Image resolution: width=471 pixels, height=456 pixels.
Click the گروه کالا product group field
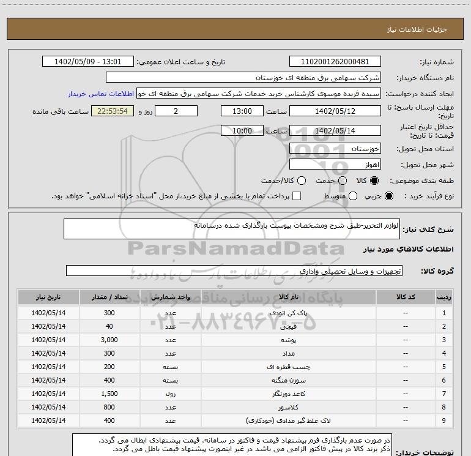pos(234,271)
